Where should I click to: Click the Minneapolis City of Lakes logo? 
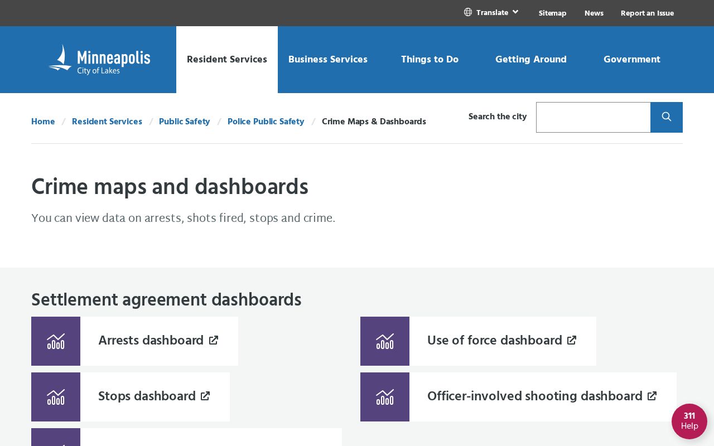(x=99, y=60)
